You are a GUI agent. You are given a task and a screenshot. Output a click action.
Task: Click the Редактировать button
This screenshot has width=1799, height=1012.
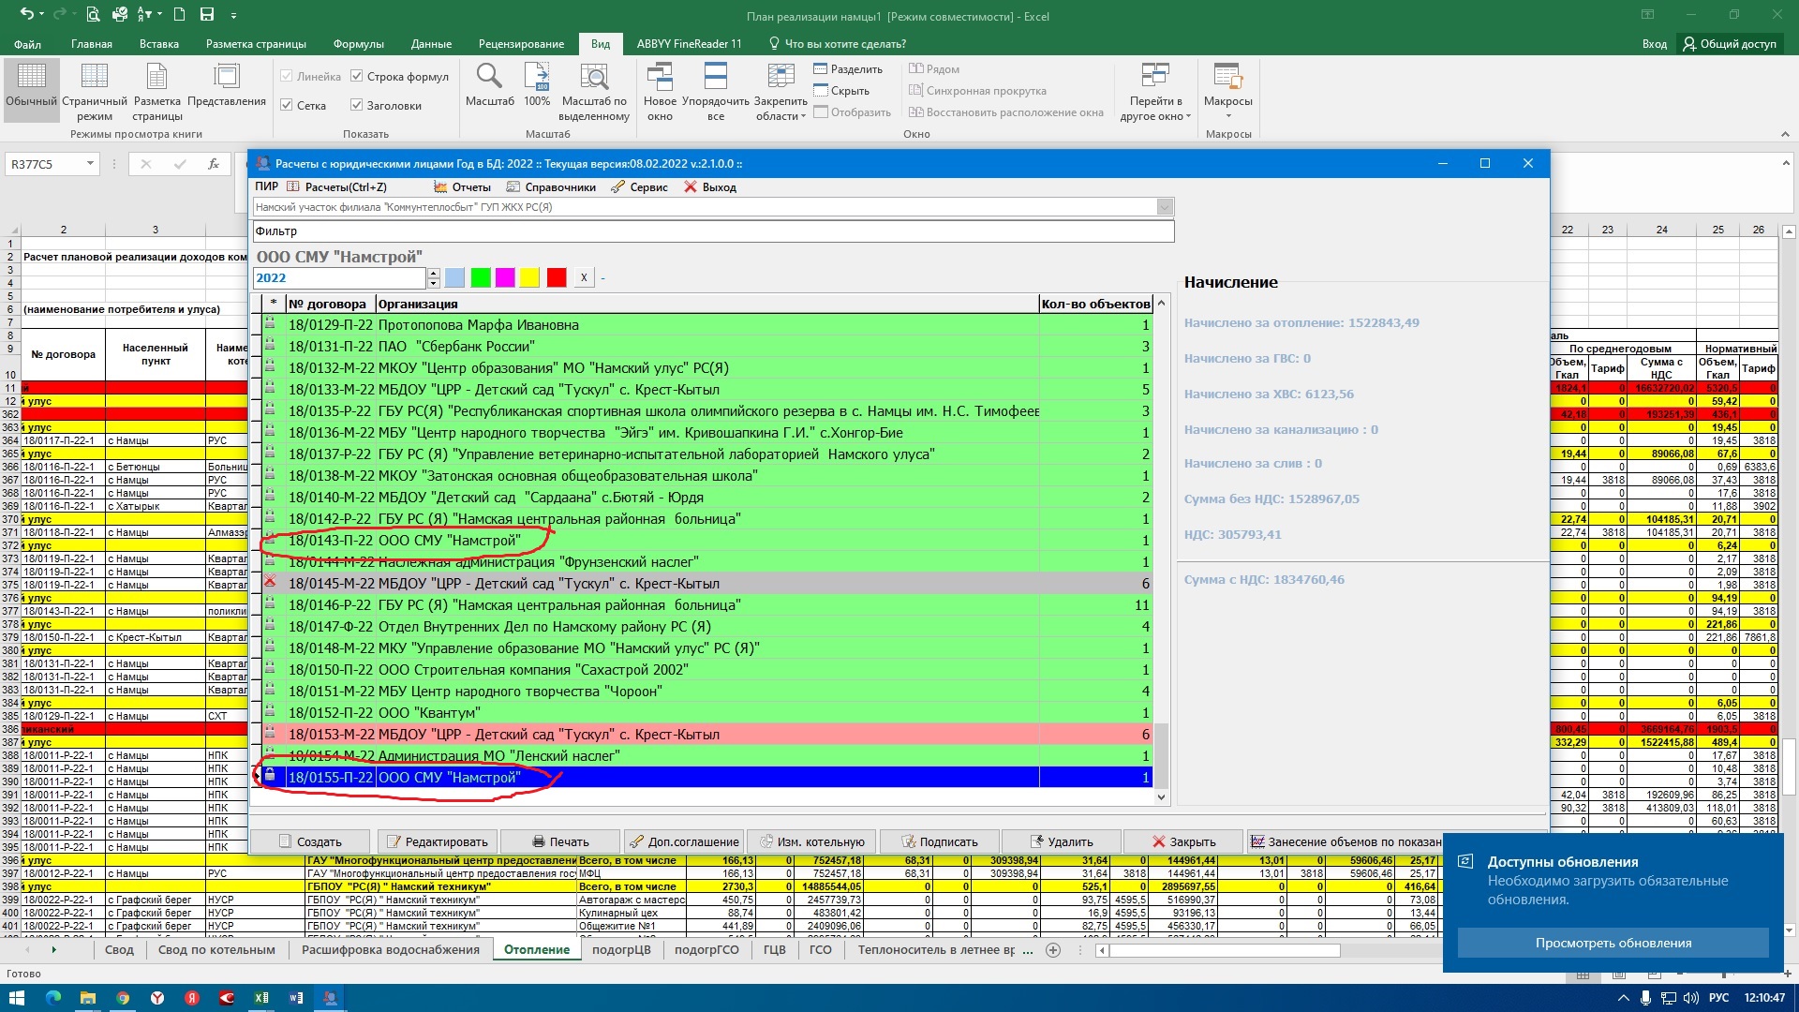click(x=437, y=841)
